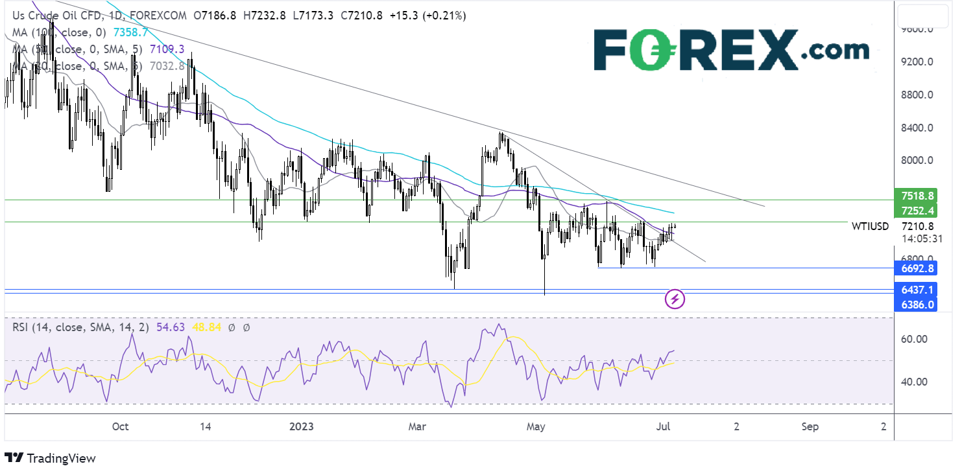The height and width of the screenshot is (475, 962).
Task: Click the green 7252.4 price level label
Action: coord(917,211)
